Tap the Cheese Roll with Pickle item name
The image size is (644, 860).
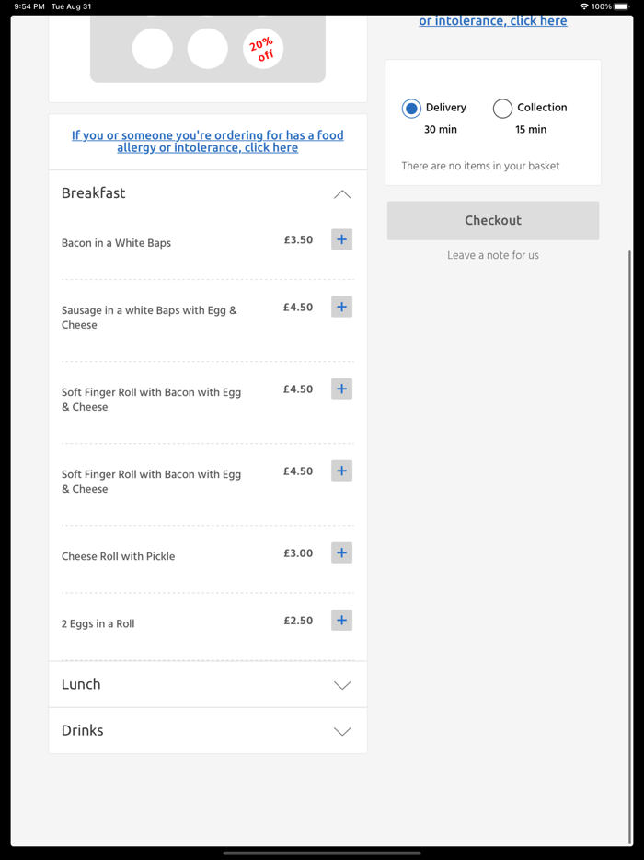coord(118,556)
